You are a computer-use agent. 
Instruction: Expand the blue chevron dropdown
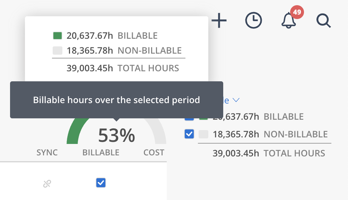click(x=236, y=100)
